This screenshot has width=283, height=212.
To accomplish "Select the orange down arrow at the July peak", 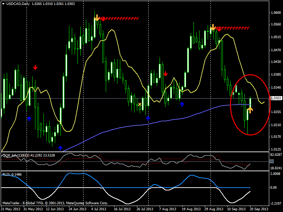I will click(x=97, y=18).
